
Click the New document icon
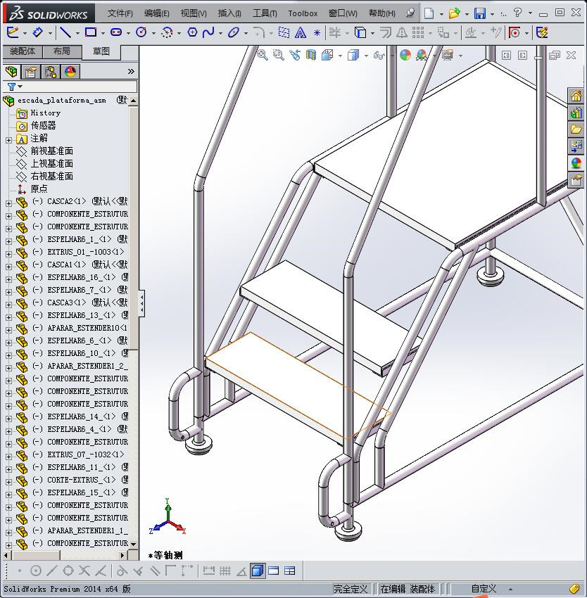[429, 13]
